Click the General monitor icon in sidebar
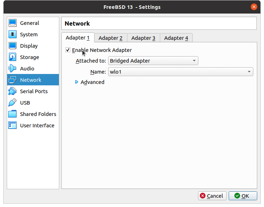264x207 pixels. tap(12, 23)
